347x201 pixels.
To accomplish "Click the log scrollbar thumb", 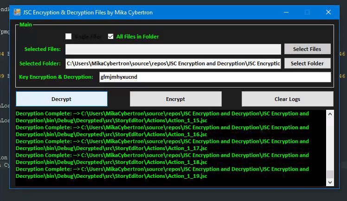I will tap(330, 174).
